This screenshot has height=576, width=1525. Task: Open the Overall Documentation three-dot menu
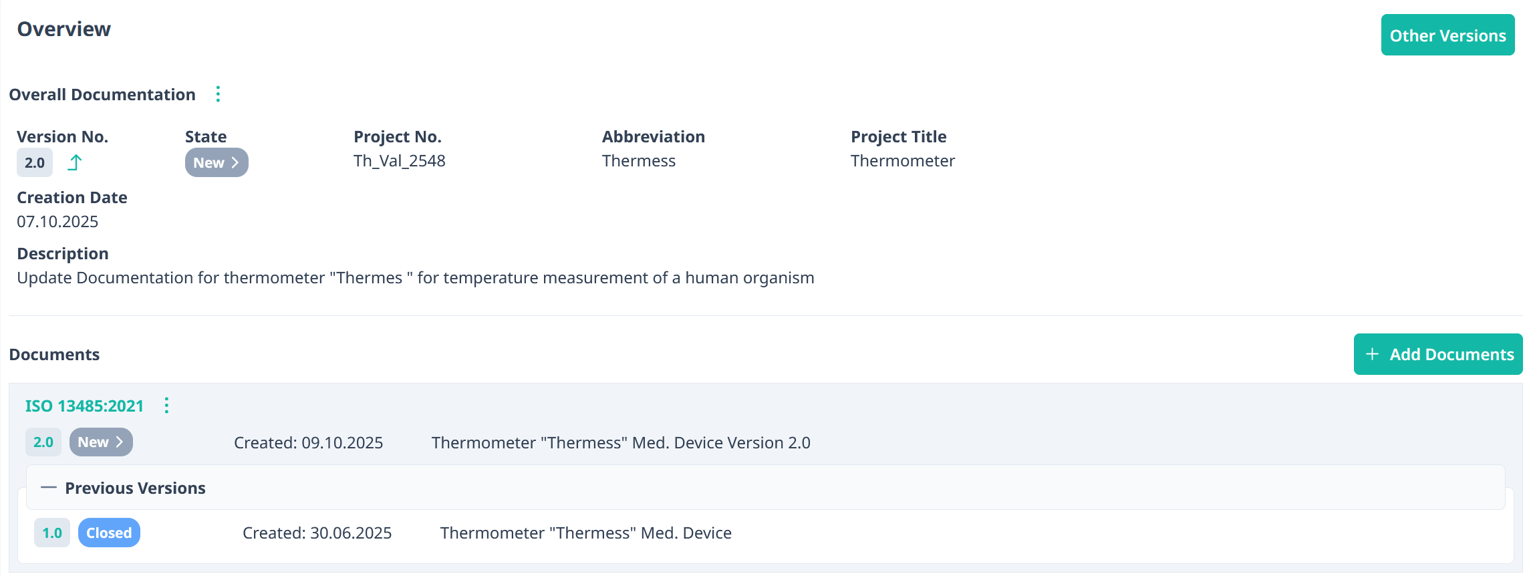tap(218, 94)
